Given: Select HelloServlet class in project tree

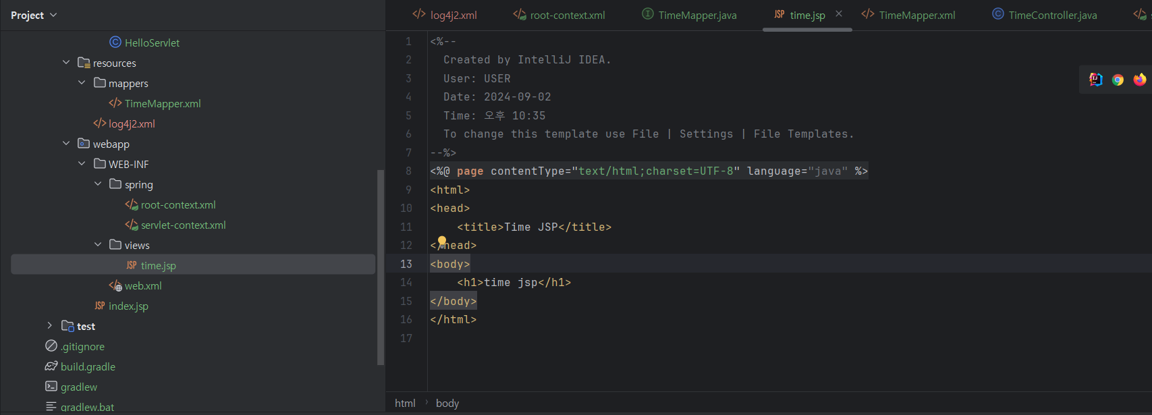Looking at the screenshot, I should tap(152, 43).
